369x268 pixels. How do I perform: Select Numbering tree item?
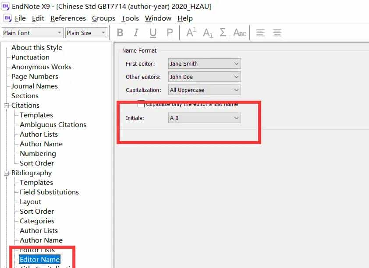38,154
